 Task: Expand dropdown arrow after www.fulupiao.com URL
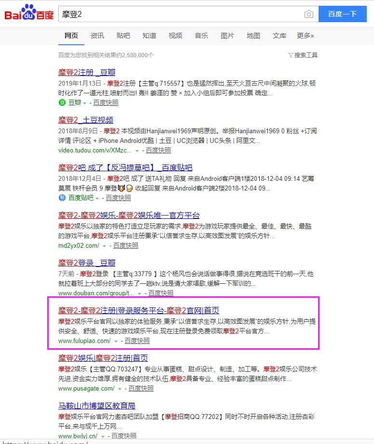click(x=116, y=341)
